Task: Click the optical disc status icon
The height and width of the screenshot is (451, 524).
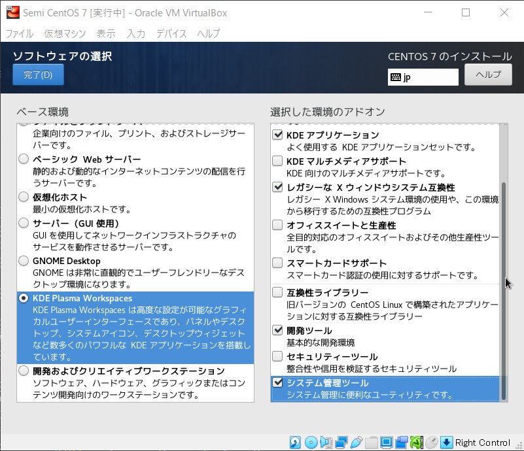Action: coord(311,443)
